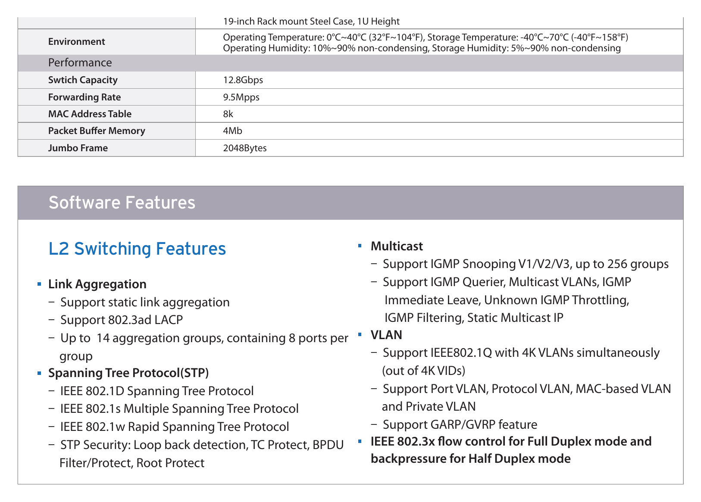Click the Jumbo Frame row label
Image resolution: width=701 pixels, height=502 pixels.
click(78, 148)
